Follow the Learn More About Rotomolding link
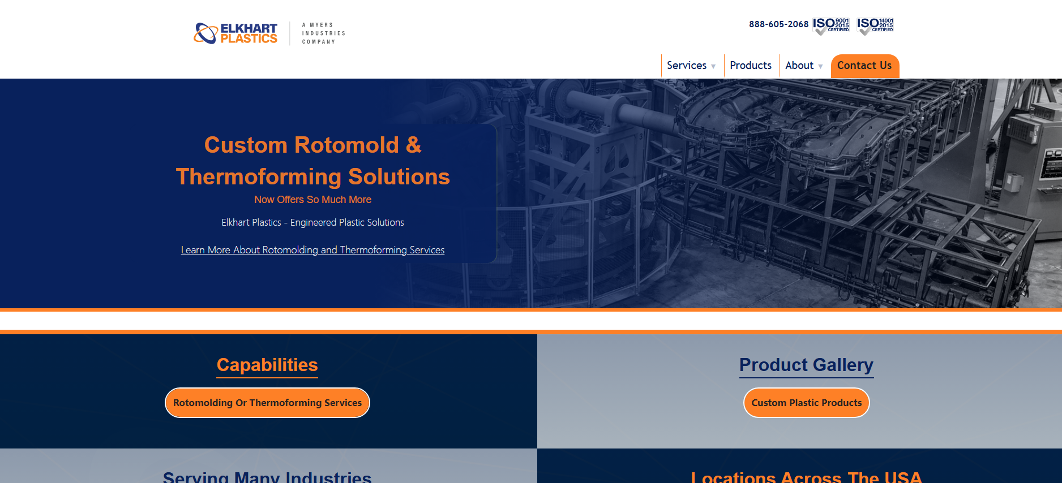The width and height of the screenshot is (1062, 483). [x=312, y=250]
